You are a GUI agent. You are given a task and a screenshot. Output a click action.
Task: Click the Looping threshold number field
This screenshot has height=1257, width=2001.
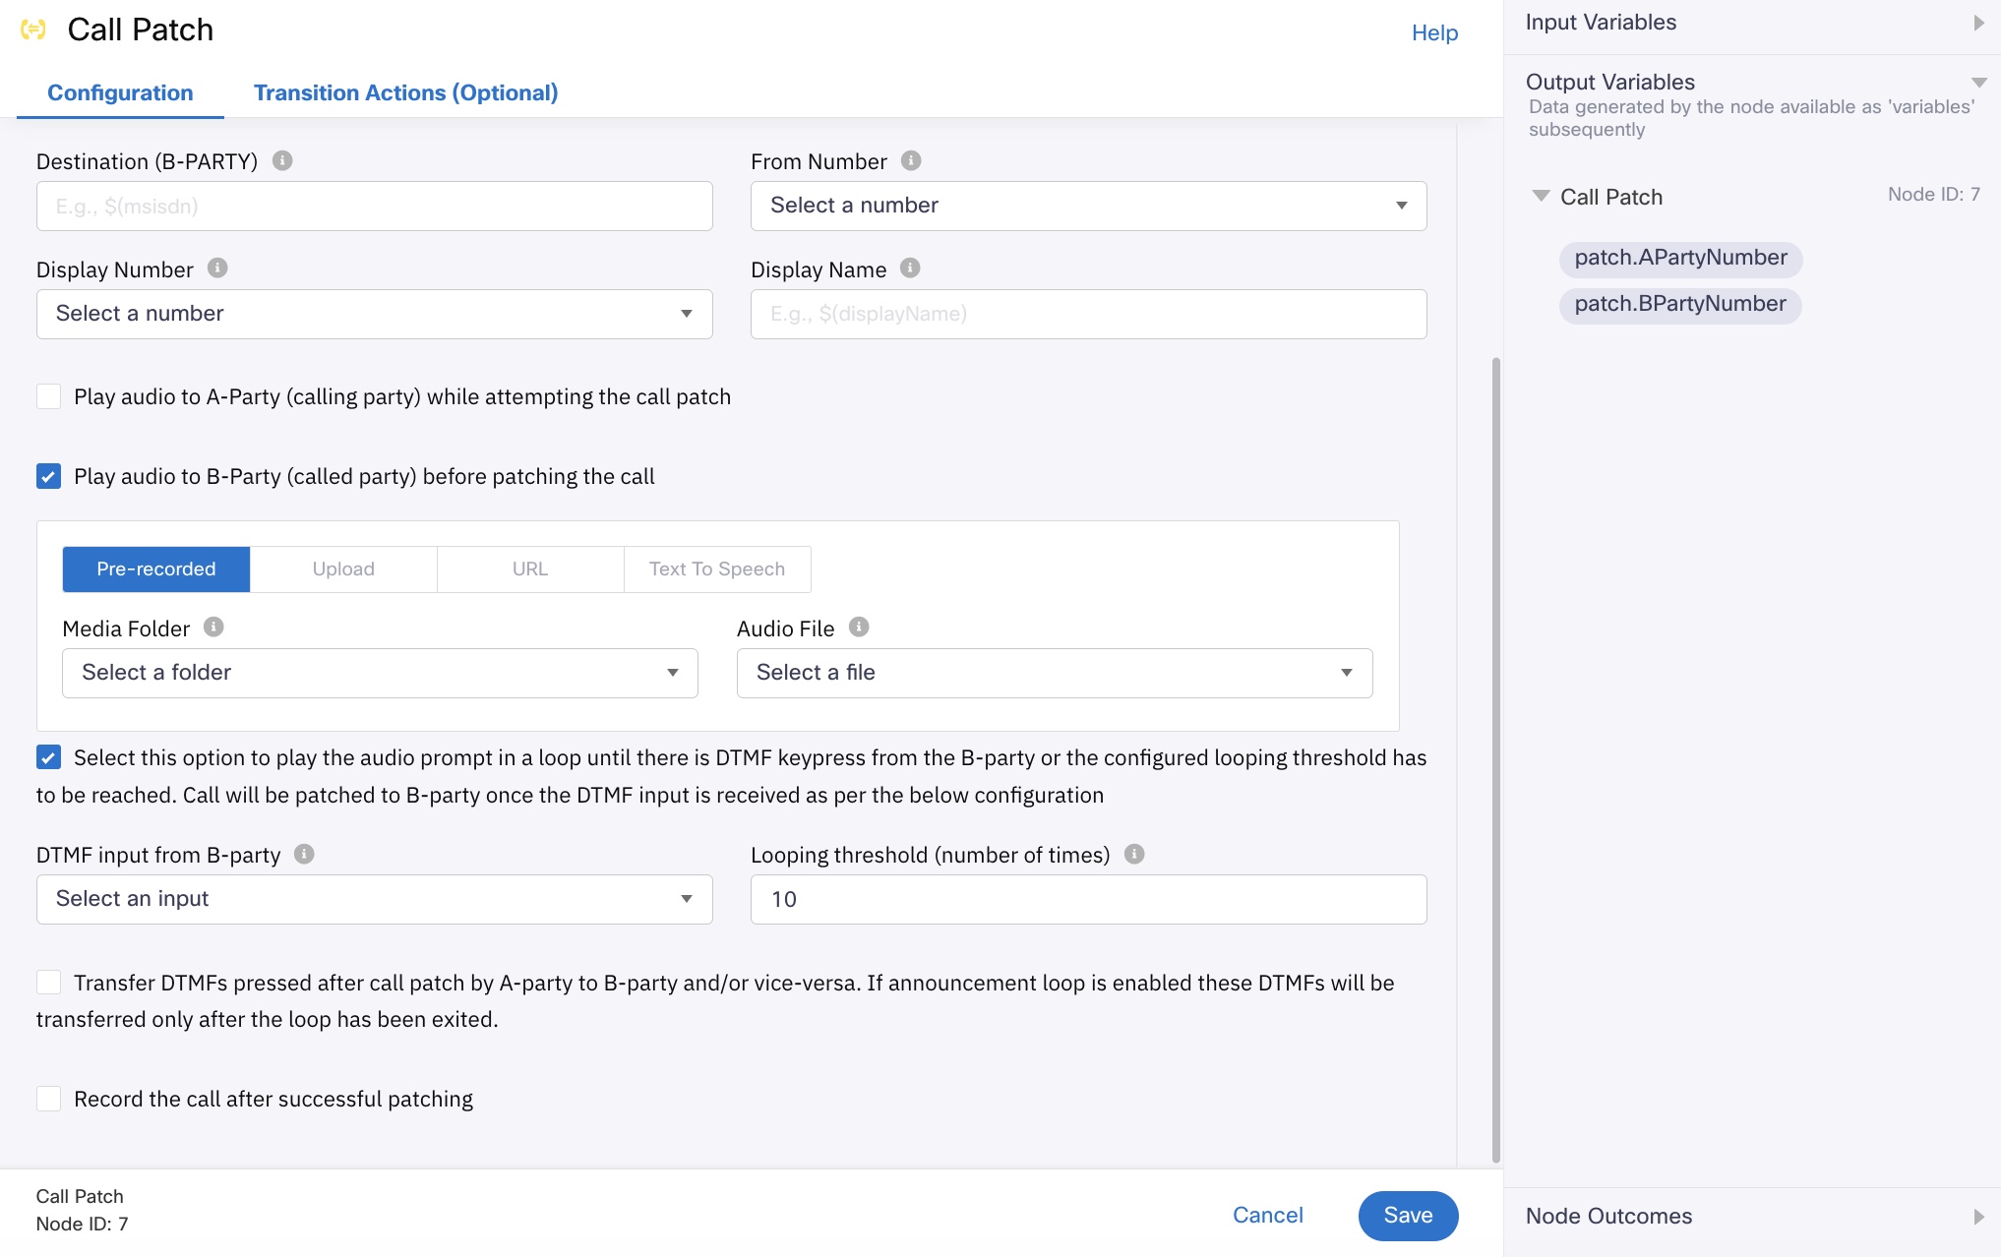pyautogui.click(x=1088, y=899)
